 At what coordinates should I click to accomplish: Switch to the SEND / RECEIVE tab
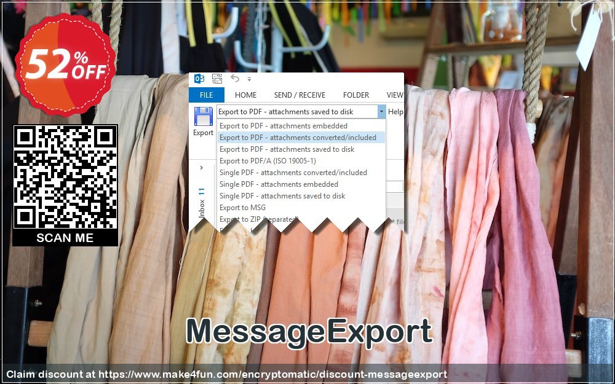[300, 95]
